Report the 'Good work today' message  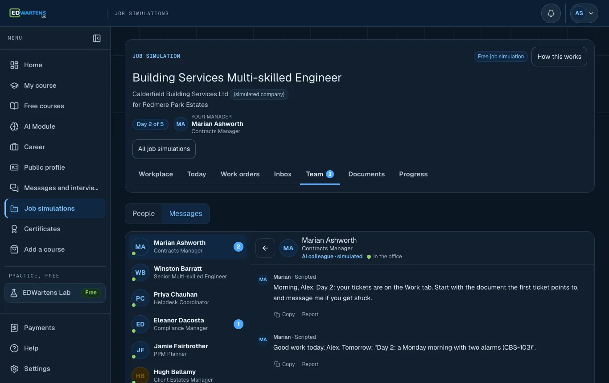point(310,364)
